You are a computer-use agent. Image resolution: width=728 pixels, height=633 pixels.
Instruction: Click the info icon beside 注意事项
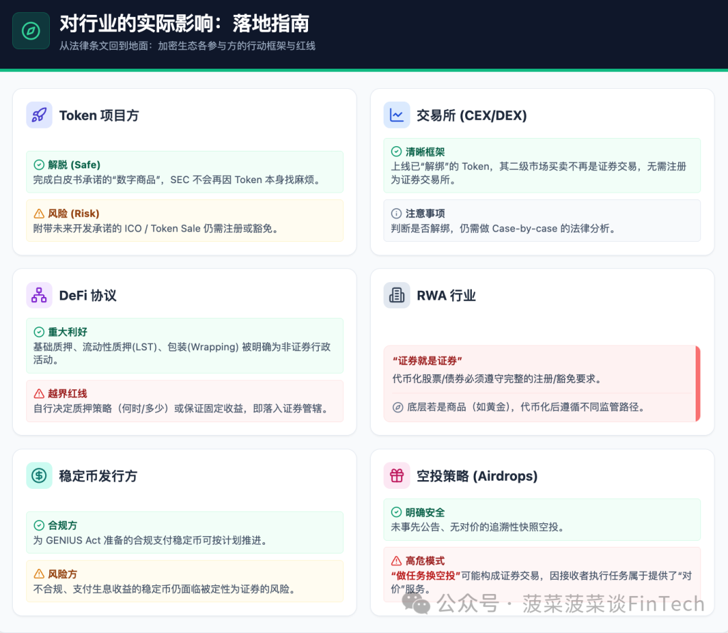tap(396, 213)
